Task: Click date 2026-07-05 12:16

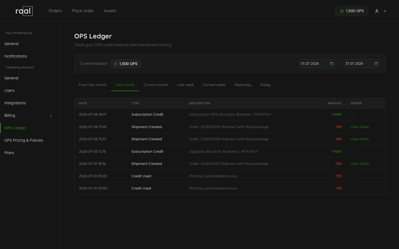Action: pyautogui.click(x=92, y=152)
